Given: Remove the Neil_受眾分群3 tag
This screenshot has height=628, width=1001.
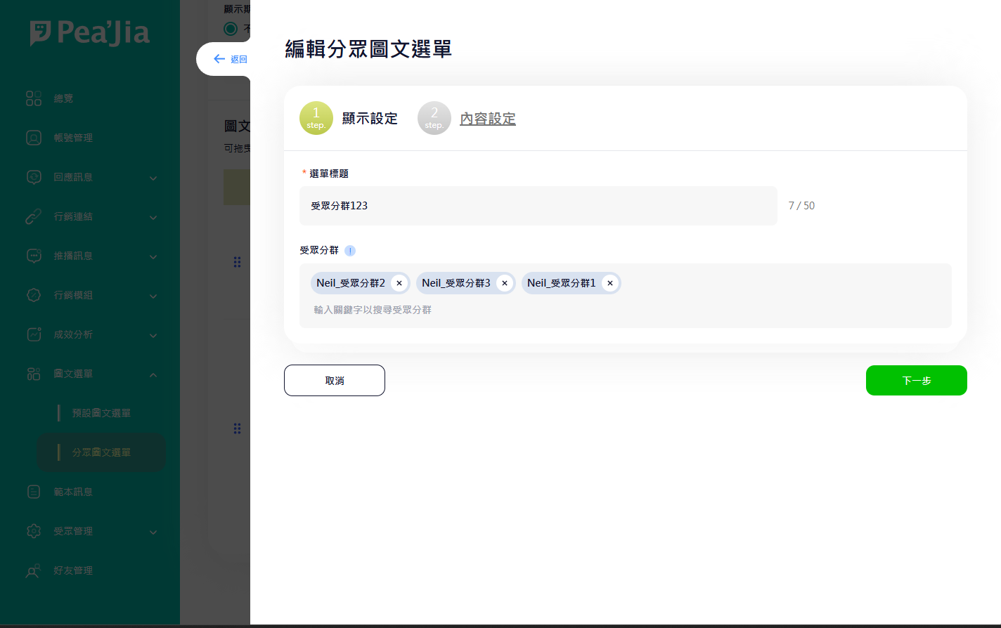Looking at the screenshot, I should [x=505, y=283].
